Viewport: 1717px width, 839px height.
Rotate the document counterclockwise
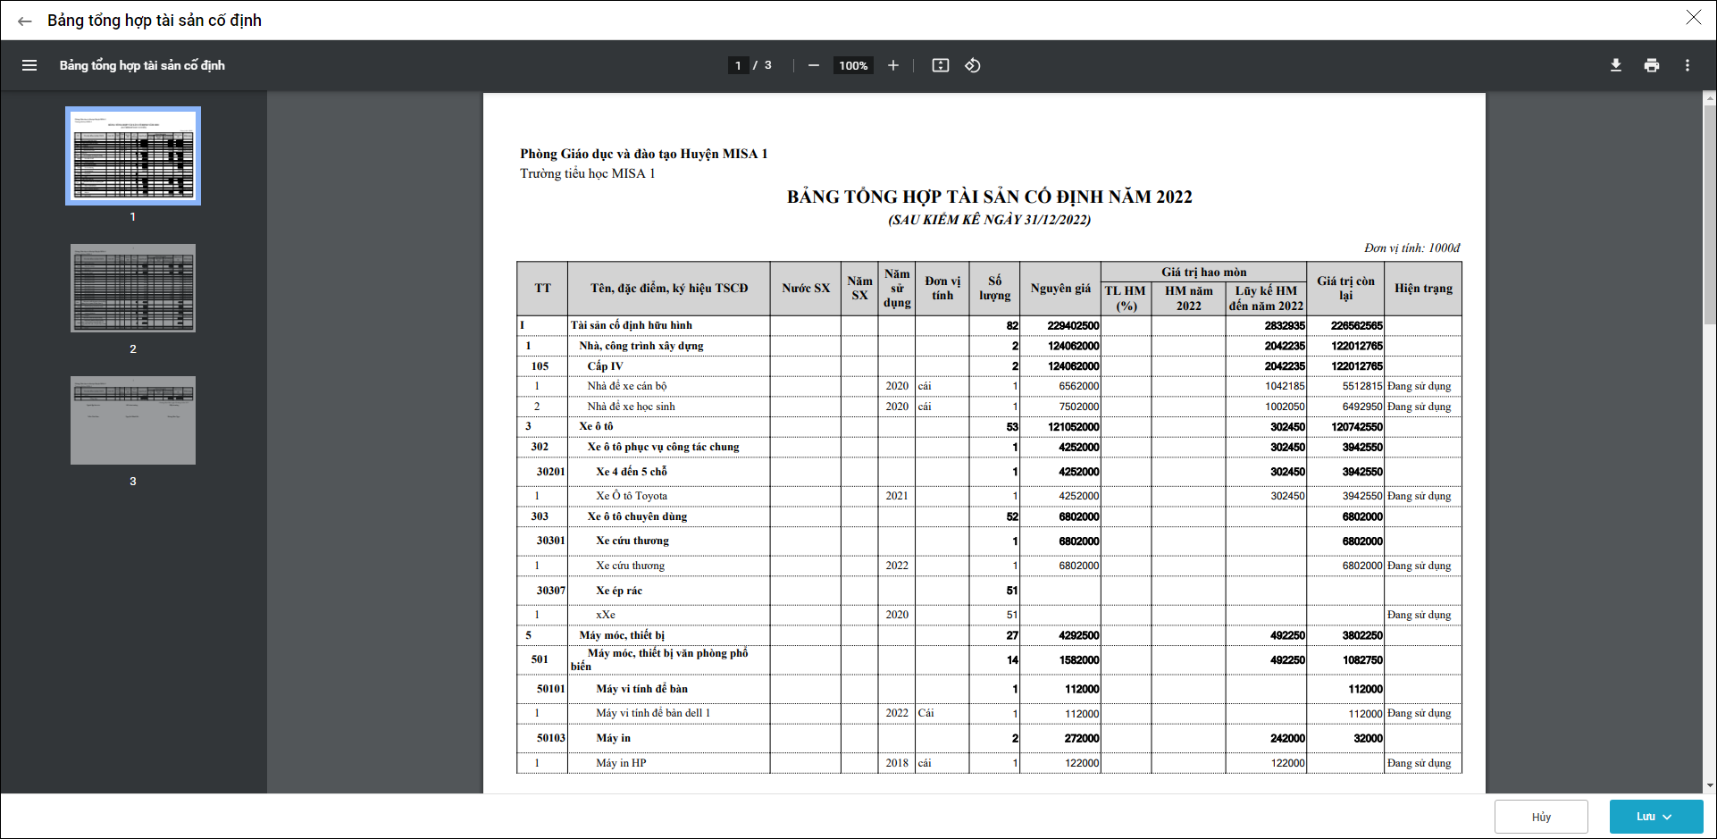pyautogui.click(x=973, y=65)
